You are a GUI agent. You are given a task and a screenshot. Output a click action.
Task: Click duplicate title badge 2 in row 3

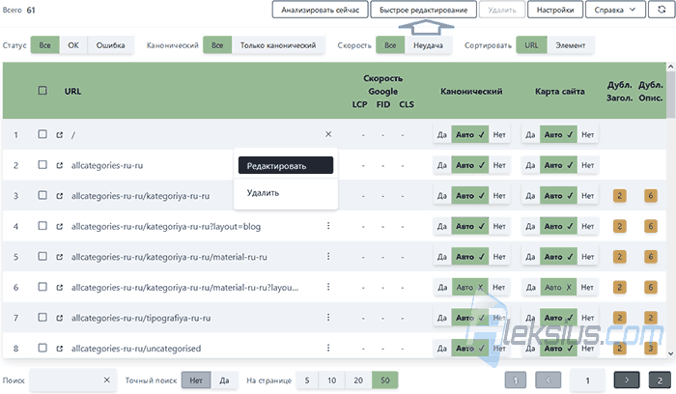620,196
